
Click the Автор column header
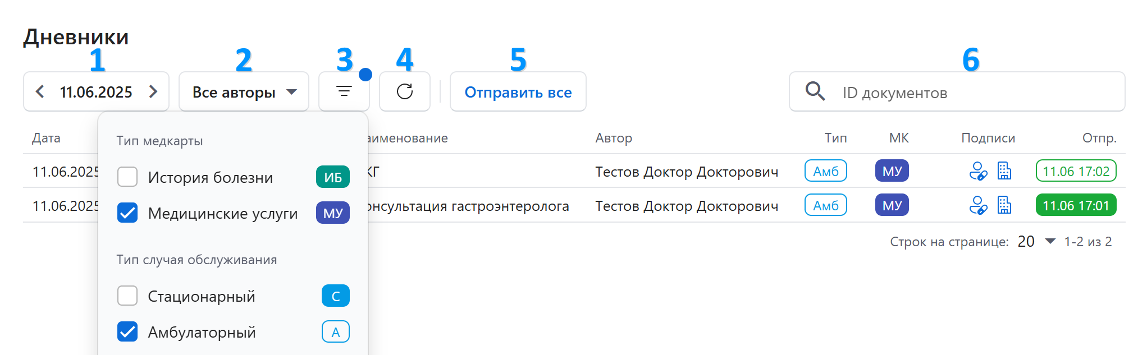point(614,138)
